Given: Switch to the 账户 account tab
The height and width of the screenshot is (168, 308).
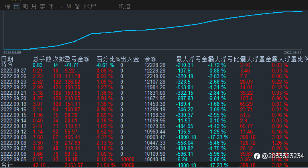Looking at the screenshot, I should click(x=90, y=6).
